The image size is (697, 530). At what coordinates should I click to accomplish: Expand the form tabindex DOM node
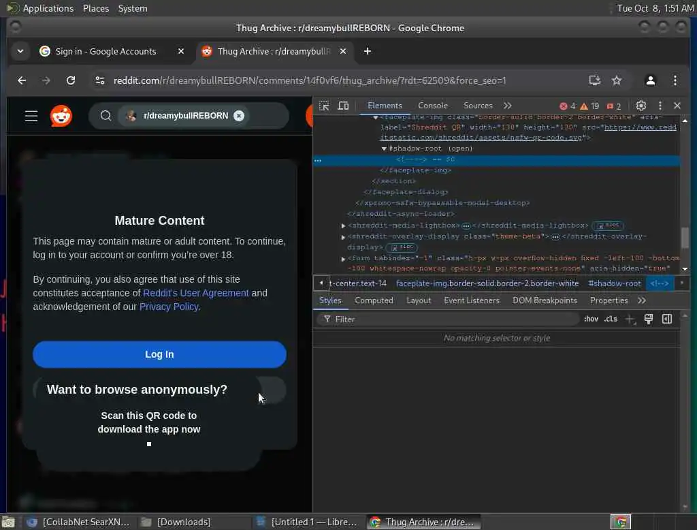[343, 259]
